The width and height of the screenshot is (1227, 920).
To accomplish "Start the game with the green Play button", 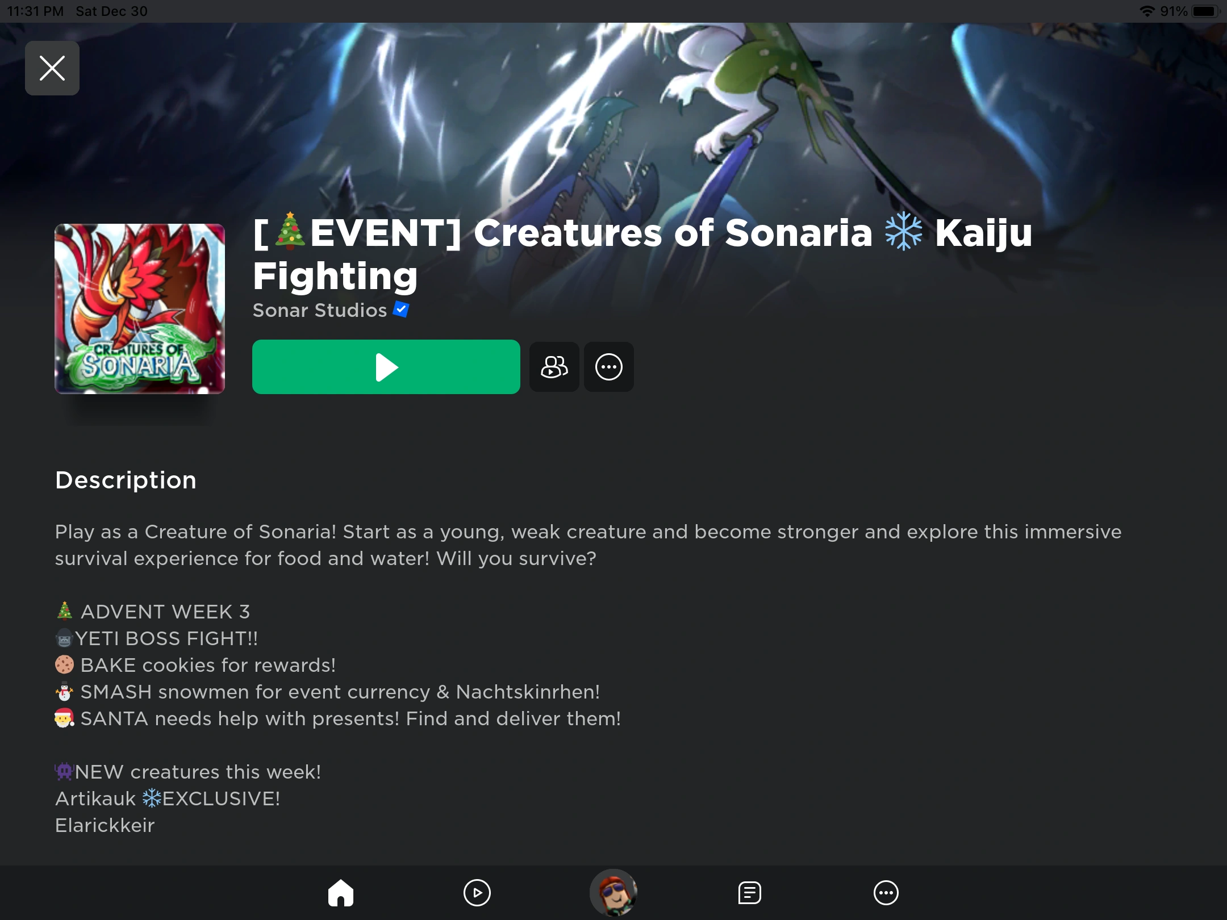I will (386, 367).
